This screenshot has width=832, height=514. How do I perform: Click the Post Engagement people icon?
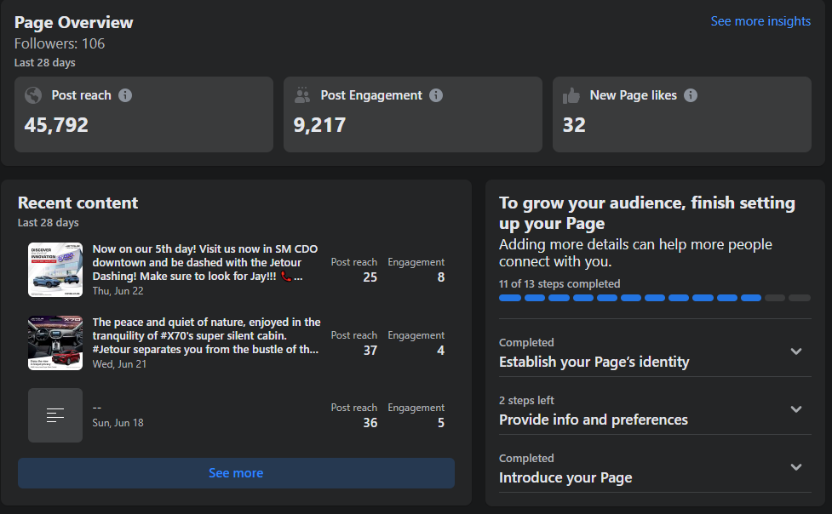(x=302, y=95)
